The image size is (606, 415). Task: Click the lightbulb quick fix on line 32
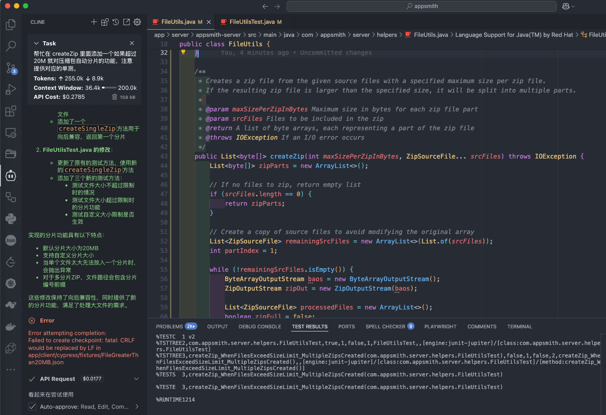tap(183, 53)
